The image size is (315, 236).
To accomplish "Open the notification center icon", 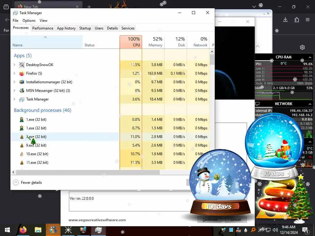I will 305,230.
